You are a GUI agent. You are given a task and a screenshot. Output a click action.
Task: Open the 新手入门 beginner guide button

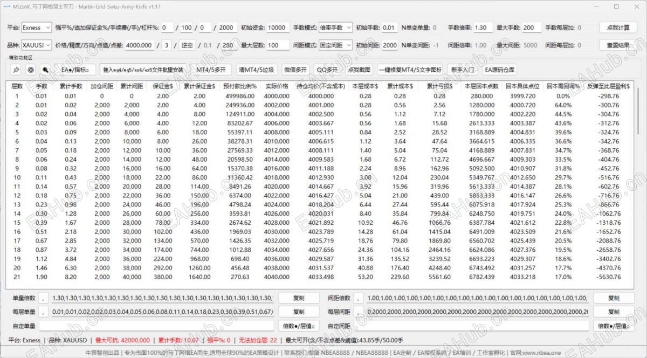[463, 70]
